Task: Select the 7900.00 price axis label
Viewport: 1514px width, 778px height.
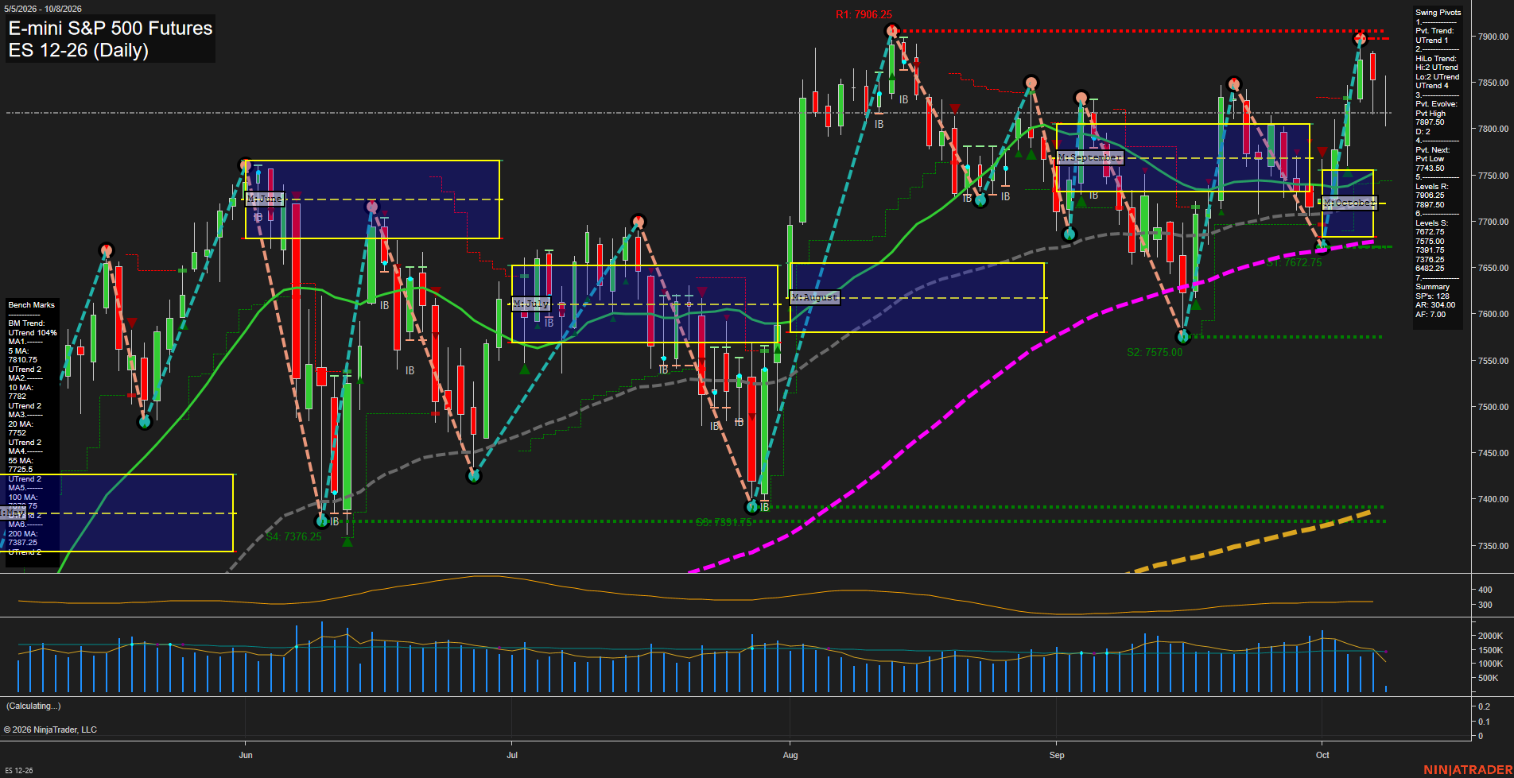Action: pos(1493,37)
